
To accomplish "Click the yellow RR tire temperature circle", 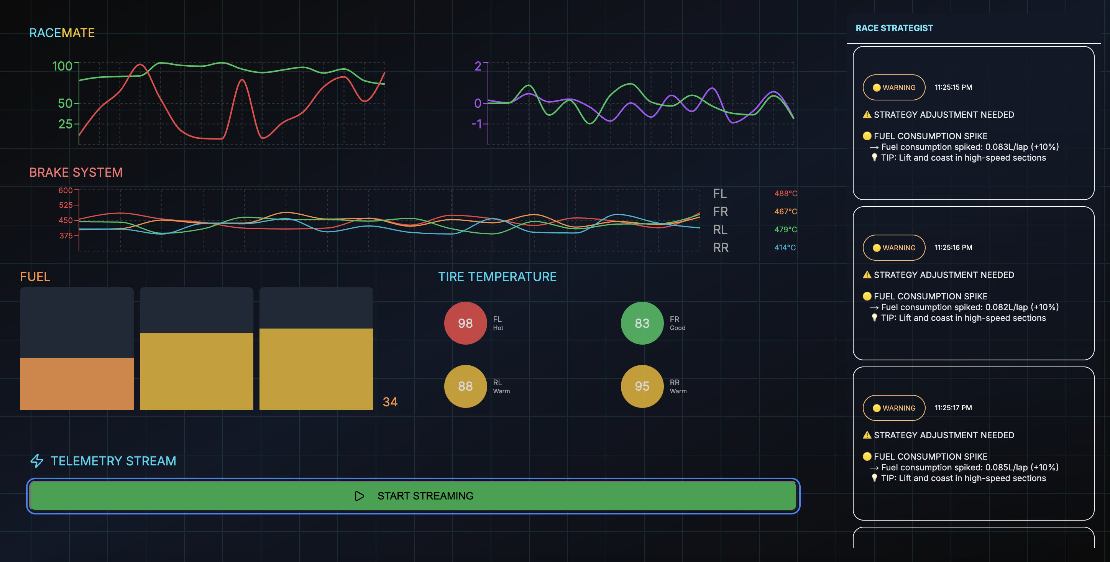I will [642, 386].
